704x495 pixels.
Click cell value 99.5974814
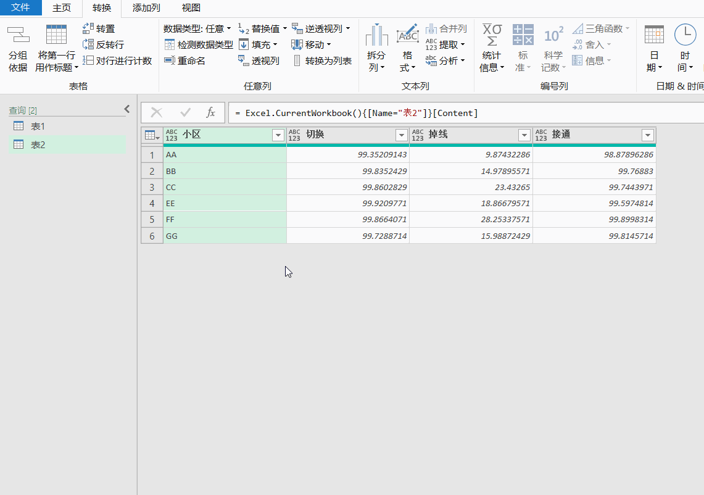tap(594, 204)
